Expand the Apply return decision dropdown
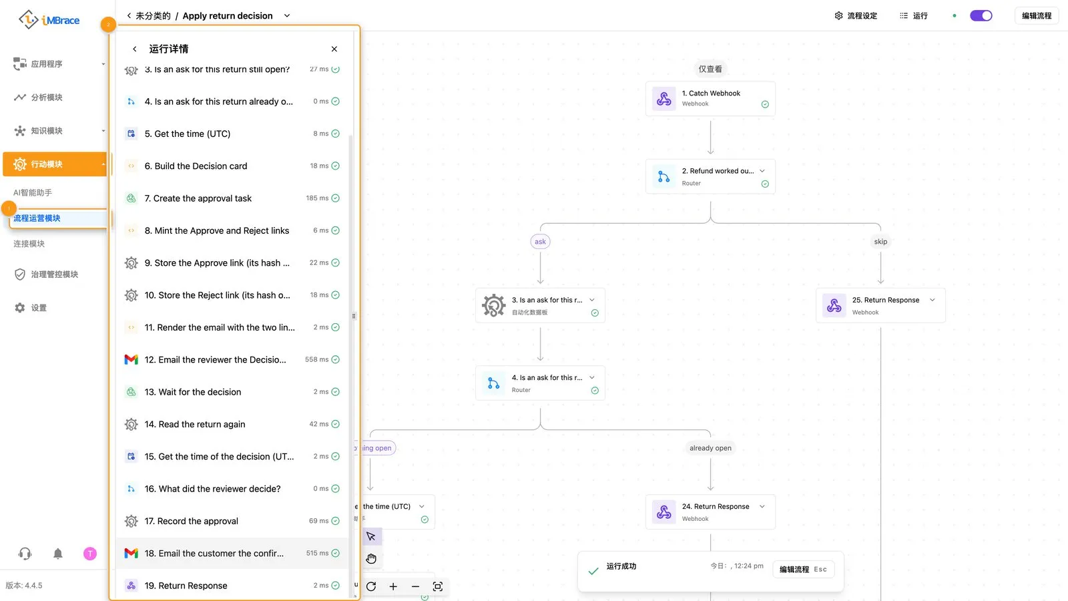 [287, 15]
